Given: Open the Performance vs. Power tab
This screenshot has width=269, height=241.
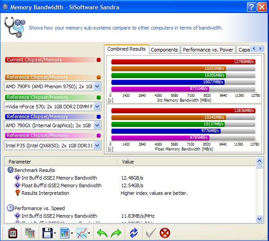Looking at the screenshot, I should point(208,50).
